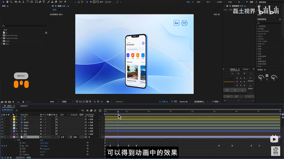Viewport: 284px width, 159px height.
Task: Select the Puppet Pin tool
Action: click(x=65, y=2)
